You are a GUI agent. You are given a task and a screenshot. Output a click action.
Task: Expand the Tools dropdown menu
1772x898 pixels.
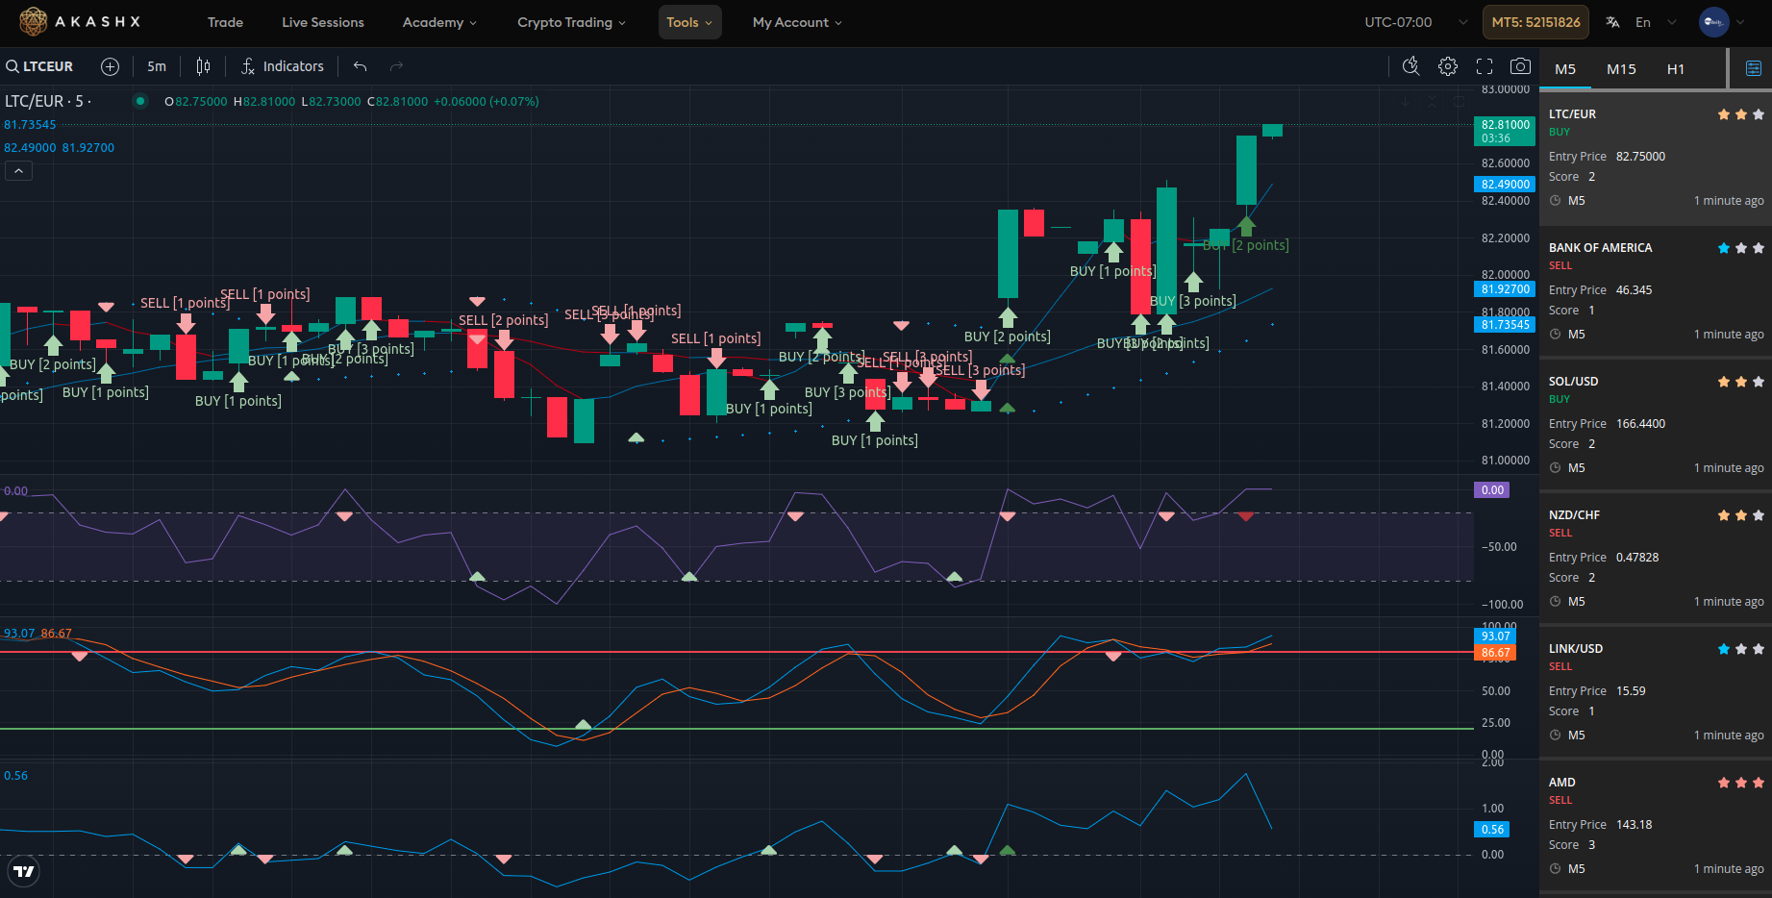689,22
